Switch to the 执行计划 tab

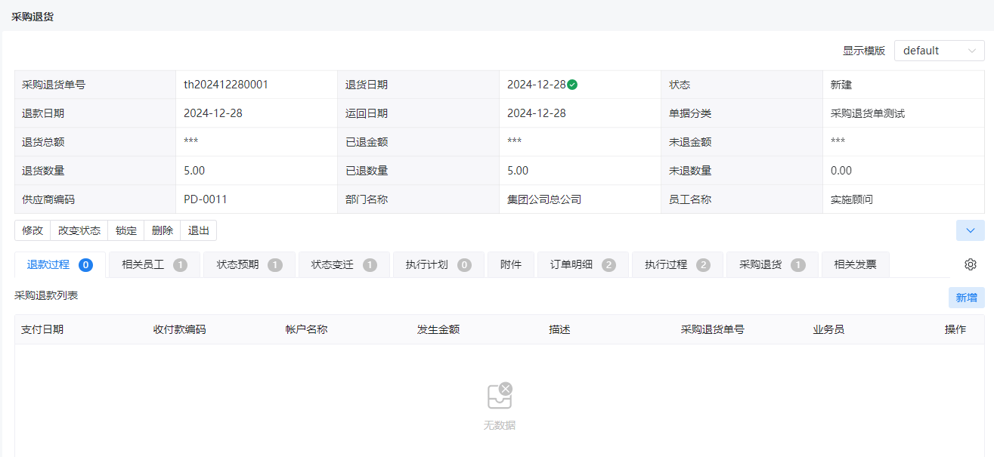438,264
